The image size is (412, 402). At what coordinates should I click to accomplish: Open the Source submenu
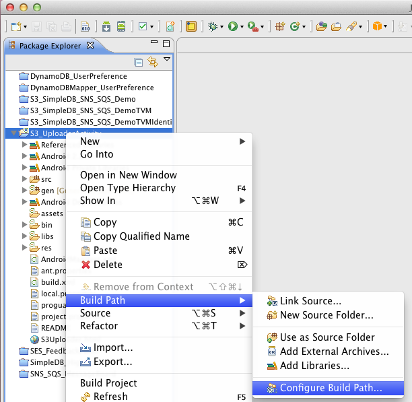[159, 313]
